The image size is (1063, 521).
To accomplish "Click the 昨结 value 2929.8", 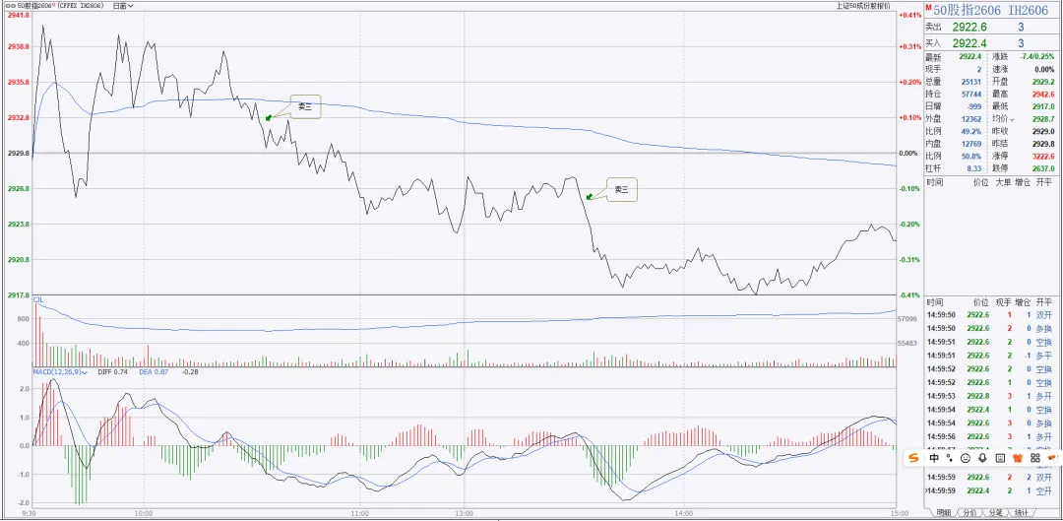I will (x=1042, y=144).
